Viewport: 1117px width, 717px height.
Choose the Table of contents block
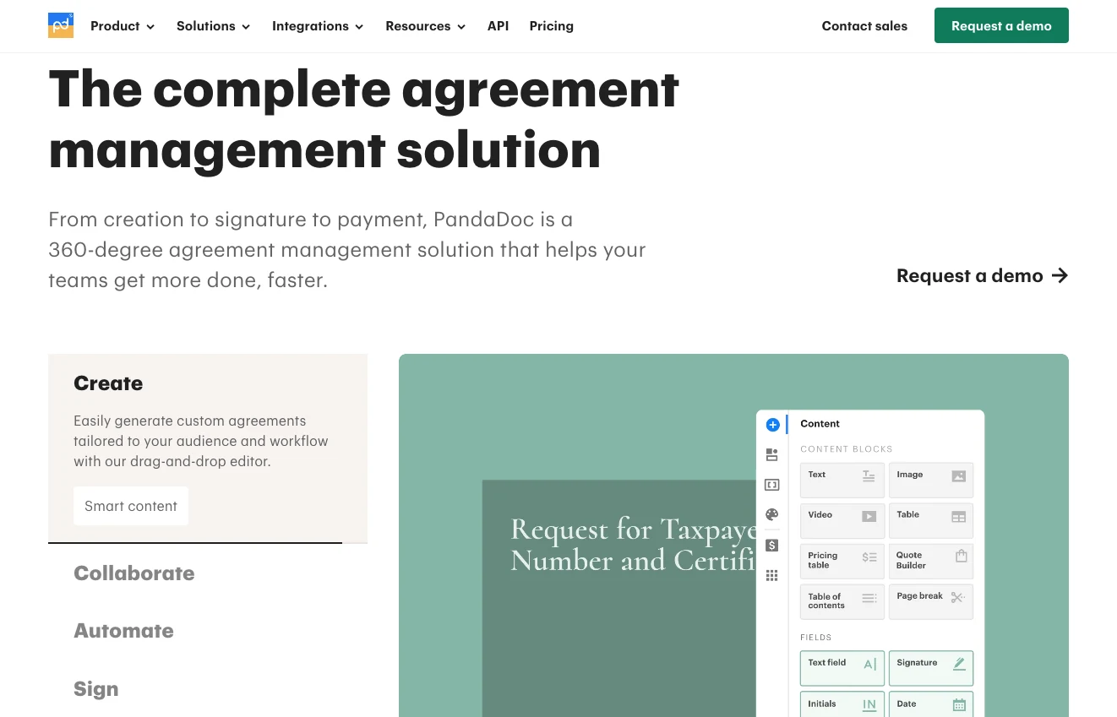click(x=842, y=601)
